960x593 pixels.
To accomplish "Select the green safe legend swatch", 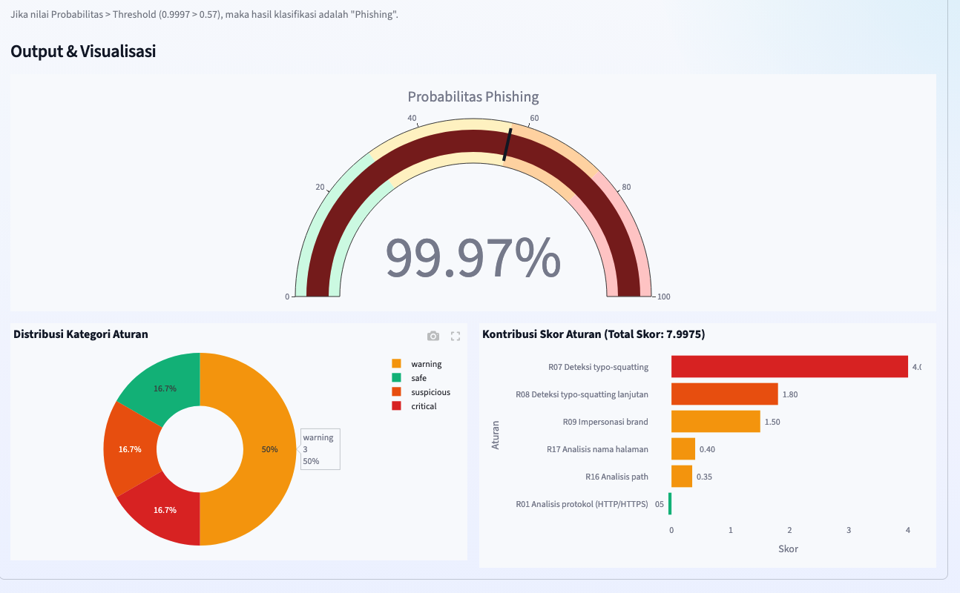I will (x=396, y=378).
